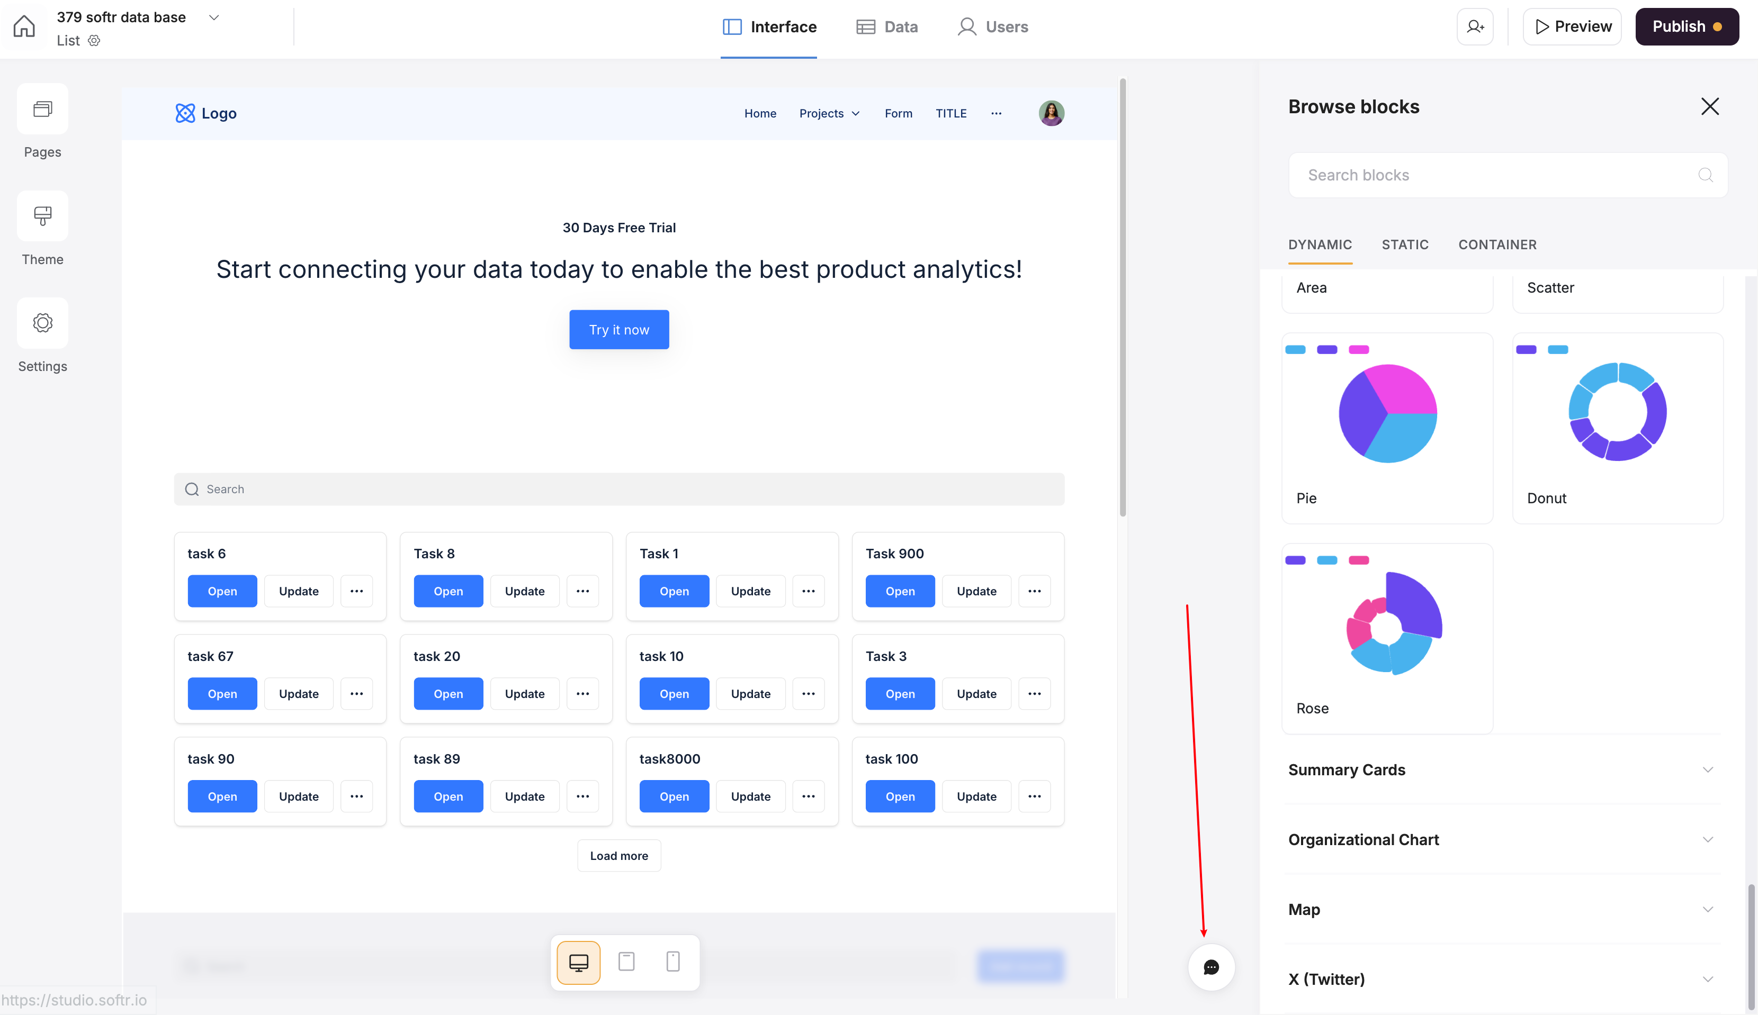
Task: Switch to the STATIC blocks tab
Action: click(x=1404, y=244)
